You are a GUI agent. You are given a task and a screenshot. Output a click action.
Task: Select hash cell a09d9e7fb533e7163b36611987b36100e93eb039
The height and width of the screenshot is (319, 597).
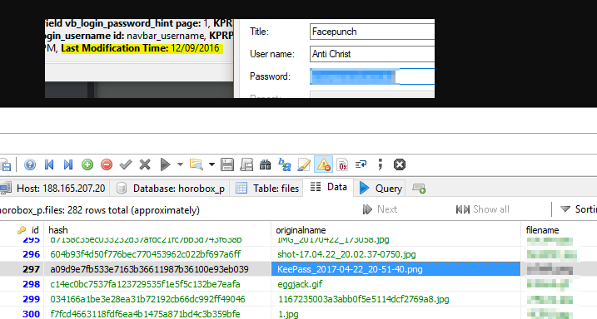pos(157,269)
